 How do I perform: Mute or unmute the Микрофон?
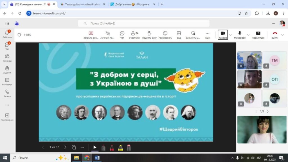click(x=240, y=35)
